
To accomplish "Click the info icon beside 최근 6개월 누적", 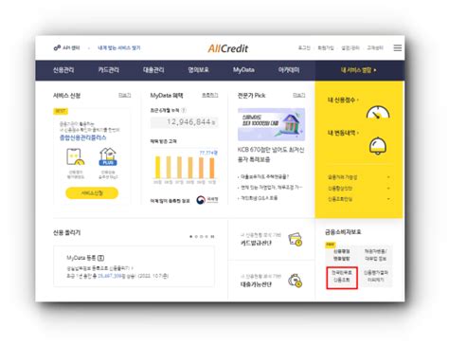I will [184, 110].
